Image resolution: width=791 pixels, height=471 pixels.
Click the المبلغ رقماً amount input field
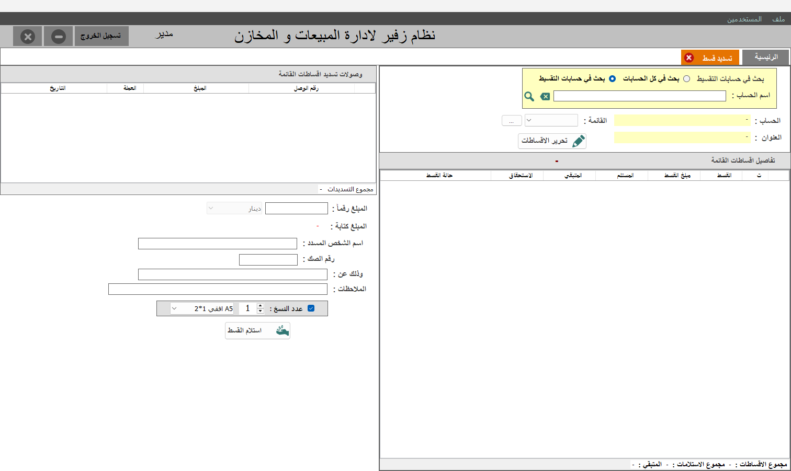click(297, 209)
